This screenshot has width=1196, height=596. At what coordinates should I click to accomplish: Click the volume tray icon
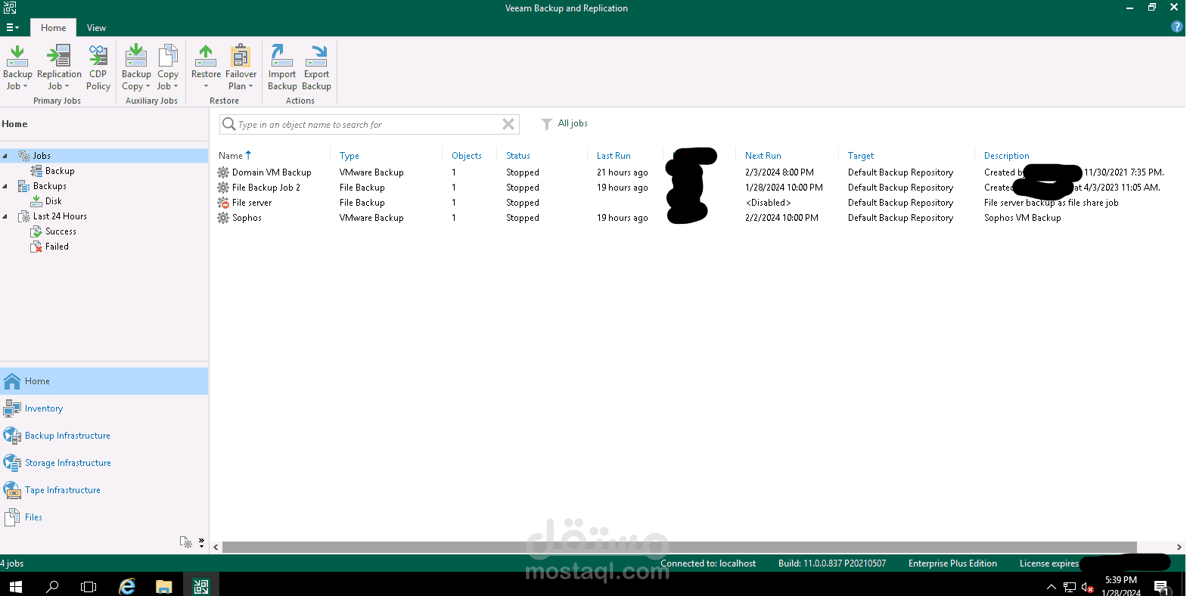(x=1087, y=587)
